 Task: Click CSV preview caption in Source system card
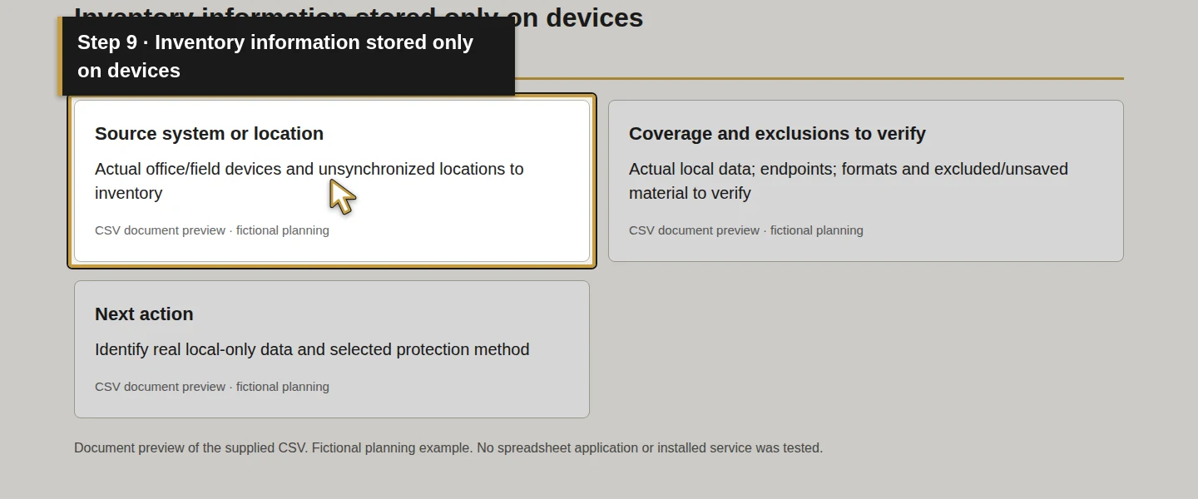pos(212,230)
